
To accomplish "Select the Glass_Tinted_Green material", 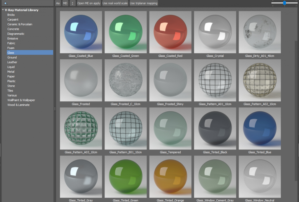I will [126, 177].
